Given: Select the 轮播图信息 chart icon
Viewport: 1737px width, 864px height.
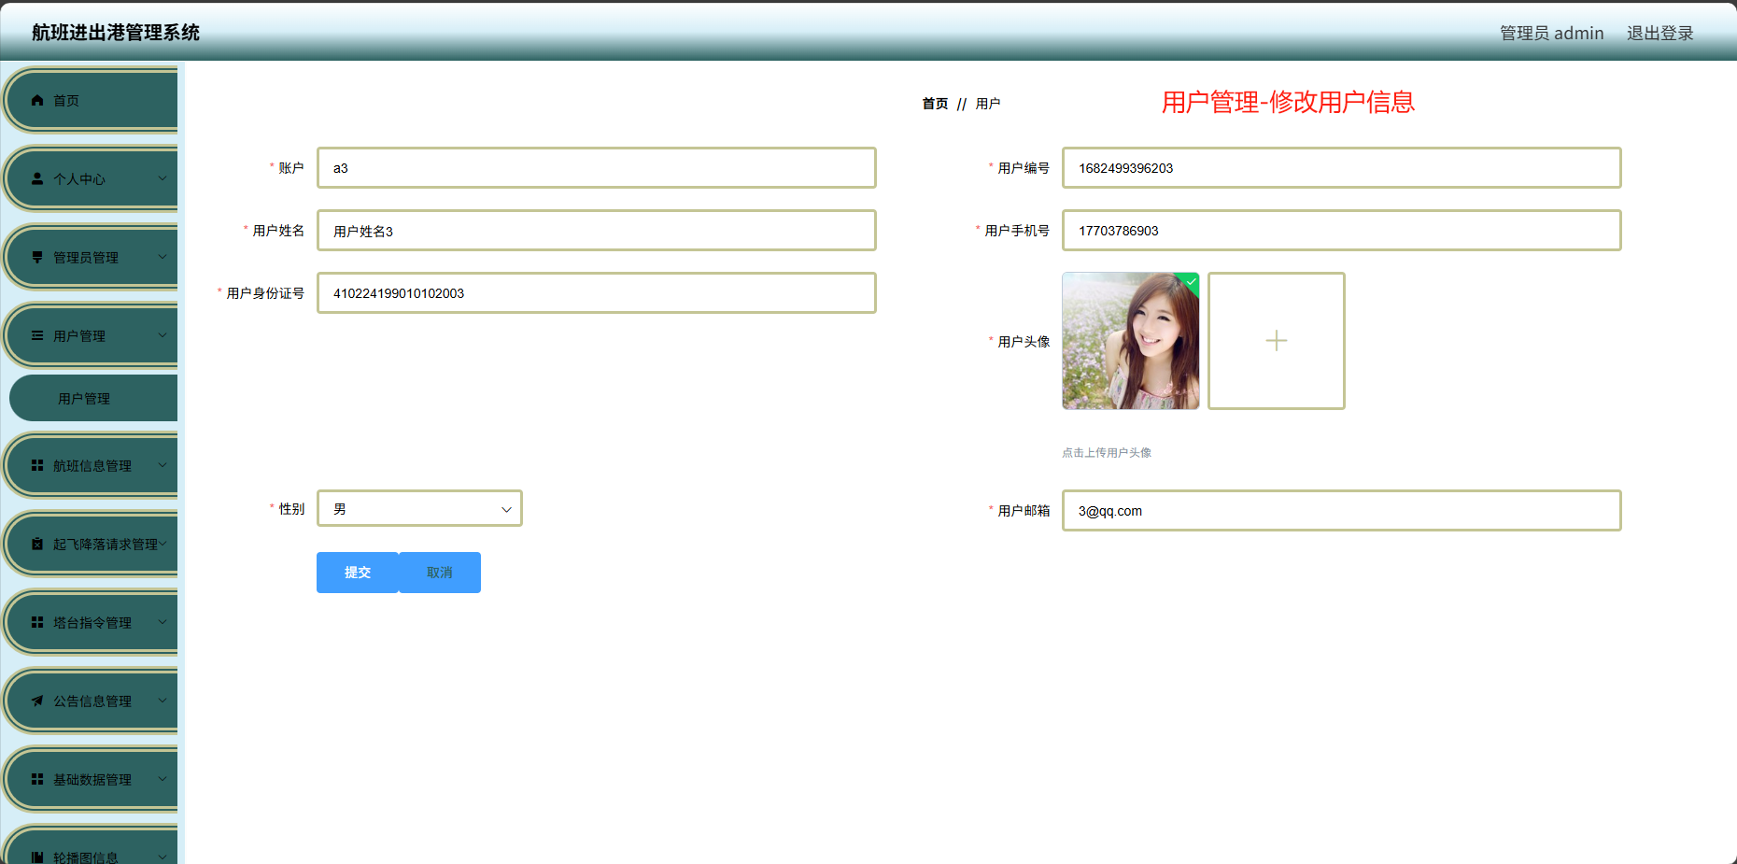Looking at the screenshot, I should [x=38, y=856].
